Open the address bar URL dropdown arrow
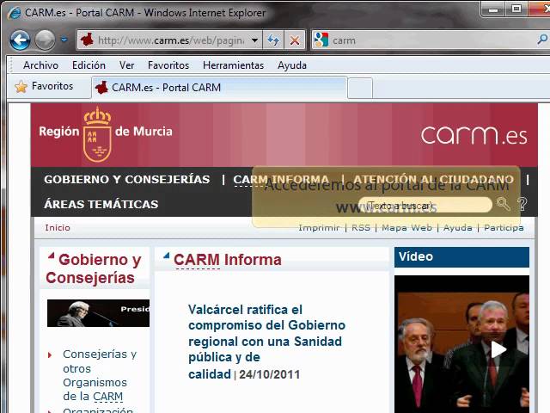Screen dimensions: 550x413 (254, 40)
